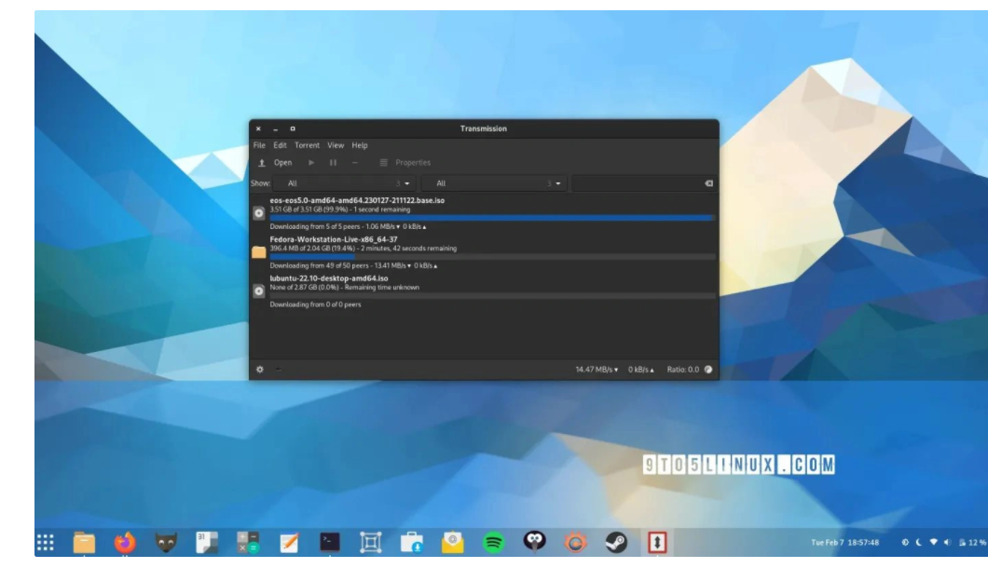Viewport: 988px width, 568px height.
Task: Open the Wi-Fi network tray icon
Action: coord(933,542)
